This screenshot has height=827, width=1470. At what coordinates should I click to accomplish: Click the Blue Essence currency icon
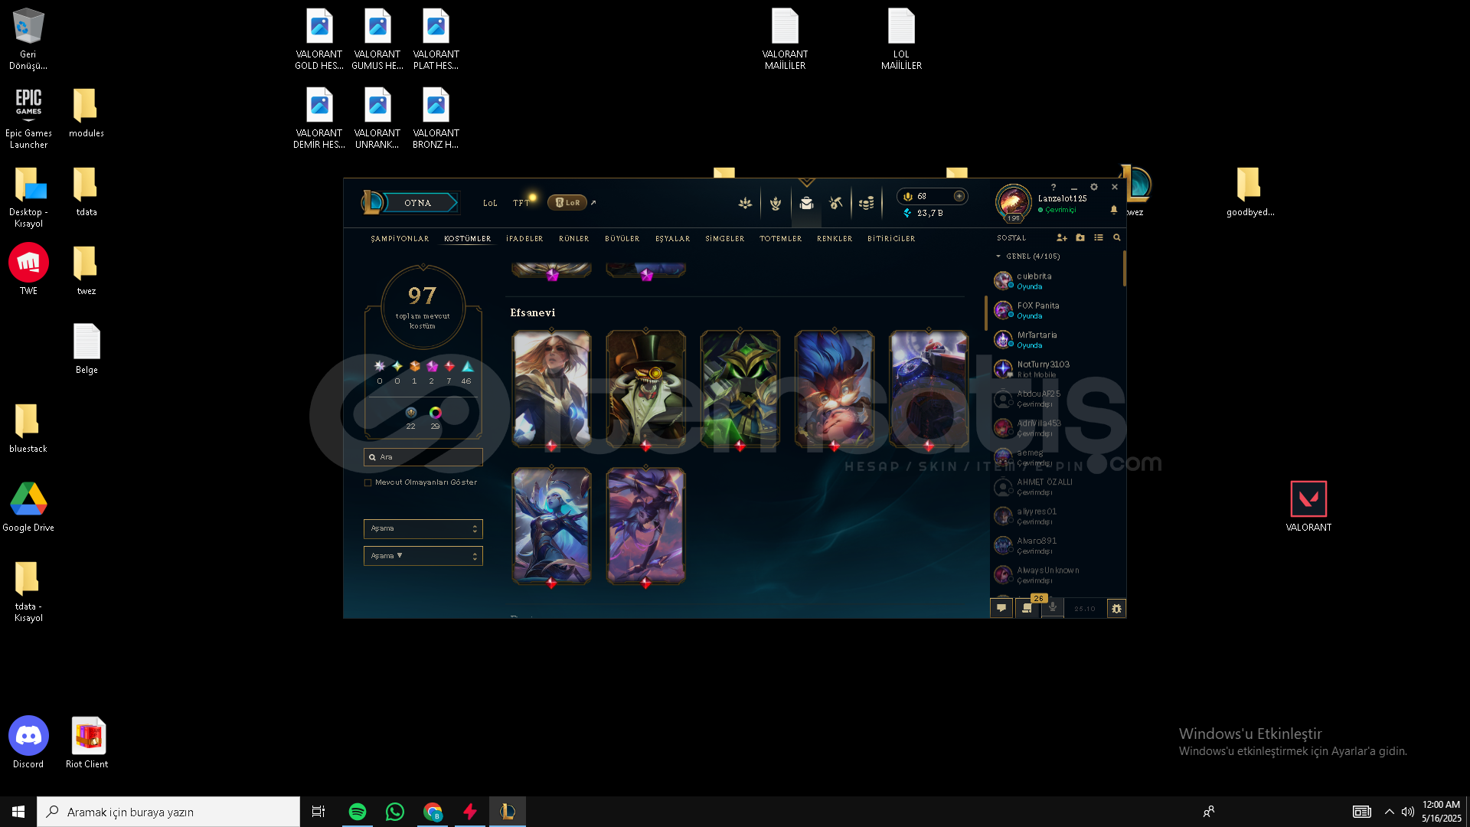908,213
